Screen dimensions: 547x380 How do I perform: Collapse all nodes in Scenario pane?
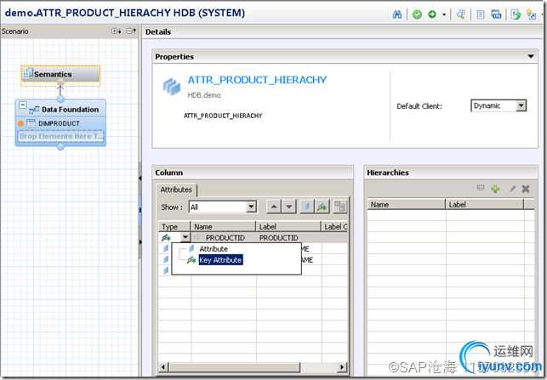point(130,31)
